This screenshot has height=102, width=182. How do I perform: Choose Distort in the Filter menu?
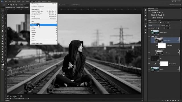44,25
